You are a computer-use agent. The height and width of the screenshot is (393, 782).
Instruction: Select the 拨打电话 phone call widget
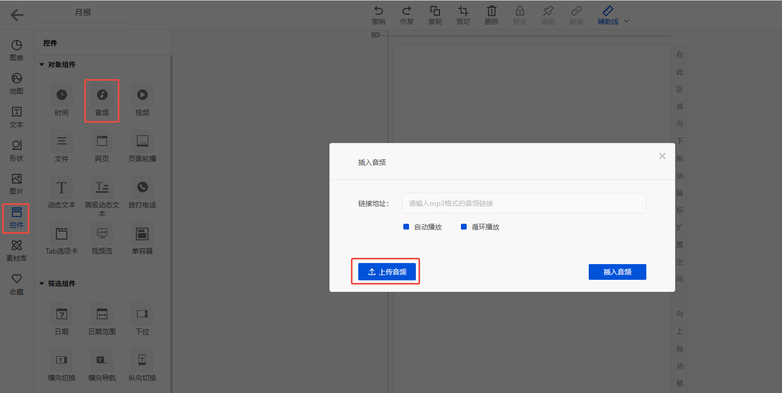pyautogui.click(x=142, y=187)
